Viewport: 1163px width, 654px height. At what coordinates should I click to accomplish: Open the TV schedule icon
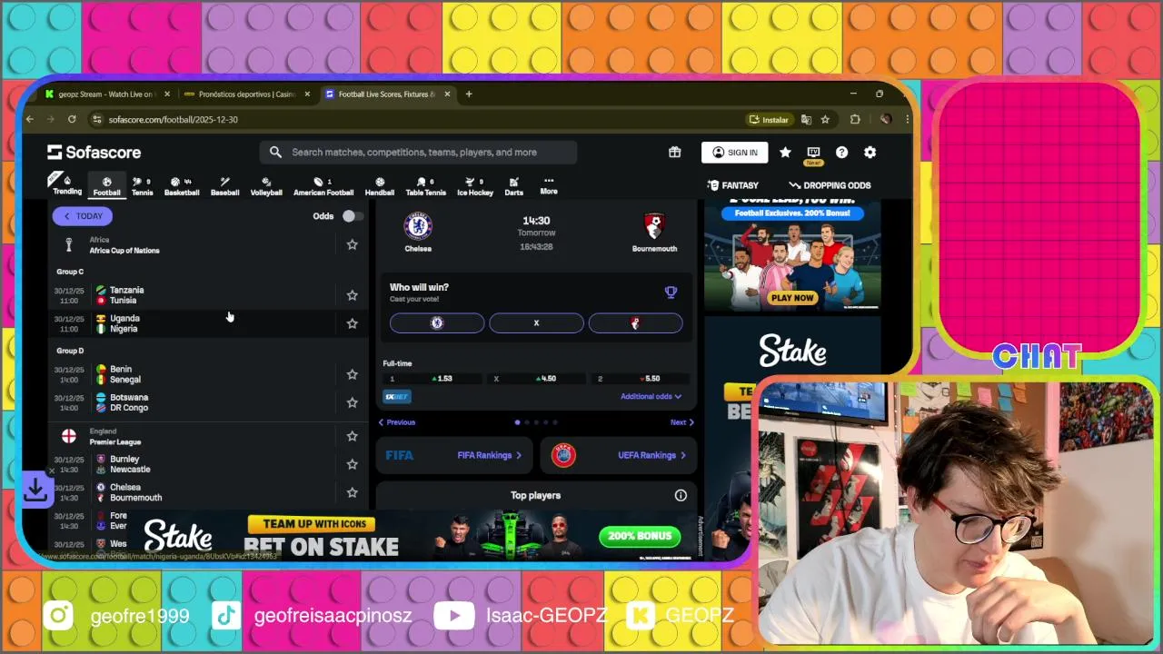(x=813, y=153)
